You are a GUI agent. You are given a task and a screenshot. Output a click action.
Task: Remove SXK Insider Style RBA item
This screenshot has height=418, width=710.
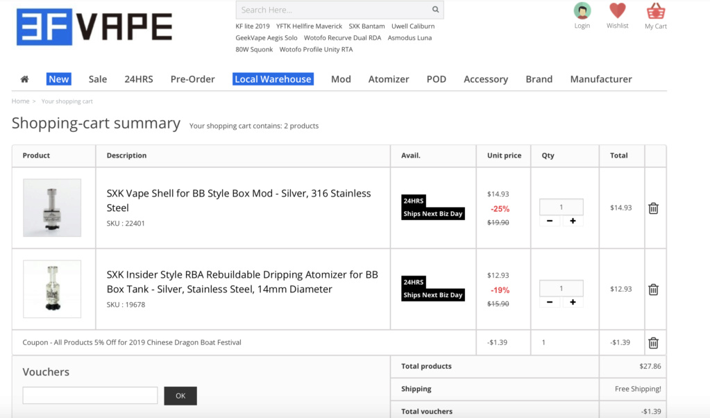(653, 290)
